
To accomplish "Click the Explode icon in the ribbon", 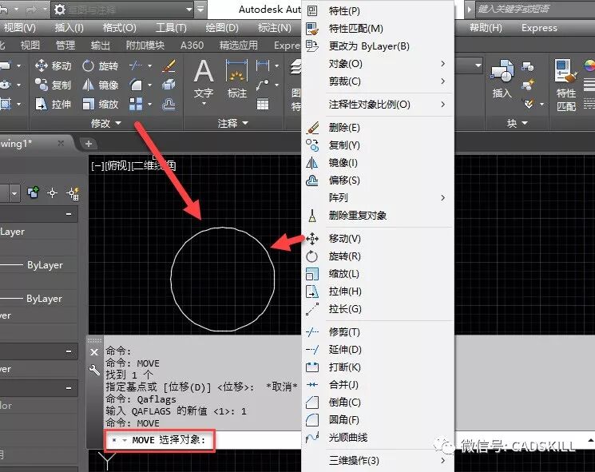I will pyautogui.click(x=169, y=85).
